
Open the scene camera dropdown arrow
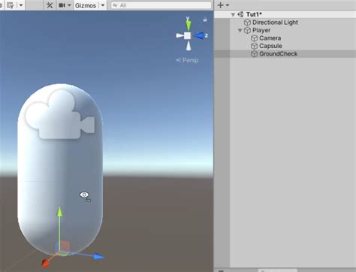(x=69, y=5)
